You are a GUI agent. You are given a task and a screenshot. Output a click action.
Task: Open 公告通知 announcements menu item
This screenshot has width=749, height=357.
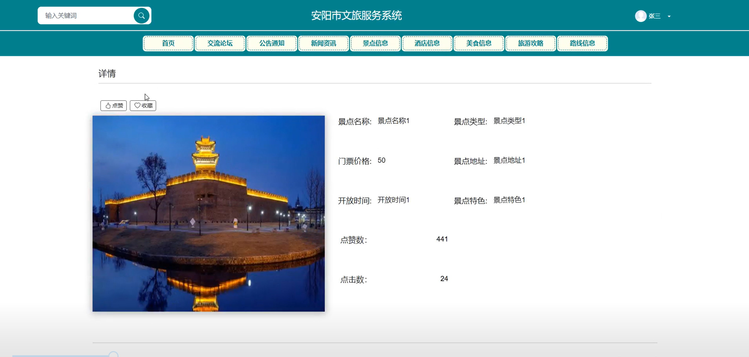pos(272,44)
